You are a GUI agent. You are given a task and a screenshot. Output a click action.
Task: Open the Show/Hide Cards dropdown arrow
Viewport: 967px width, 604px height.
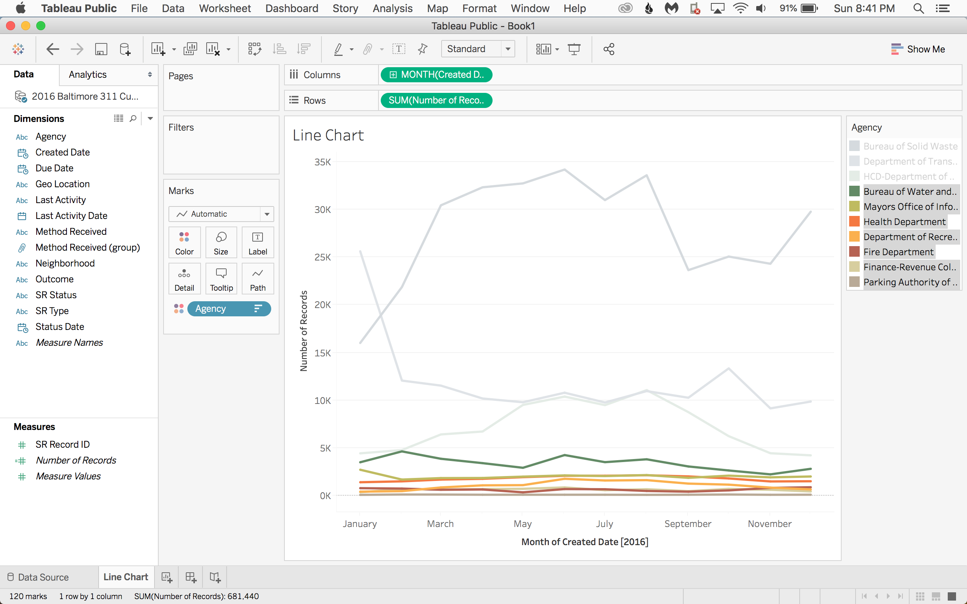(557, 49)
